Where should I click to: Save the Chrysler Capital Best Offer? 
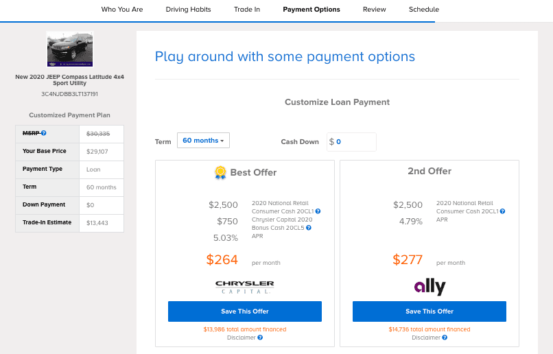[x=245, y=311]
